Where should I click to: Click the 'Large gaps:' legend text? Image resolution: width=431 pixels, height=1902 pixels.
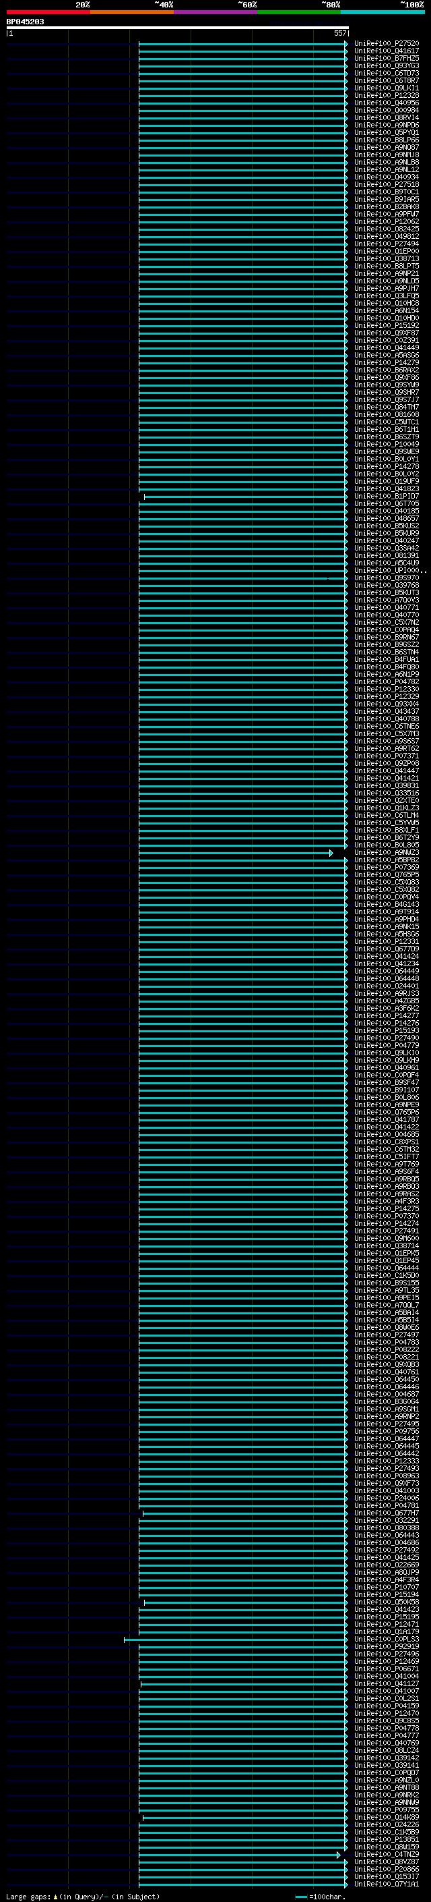[29, 1897]
